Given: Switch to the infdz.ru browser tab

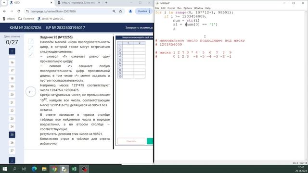Looking at the screenshot, I should 79,3.
